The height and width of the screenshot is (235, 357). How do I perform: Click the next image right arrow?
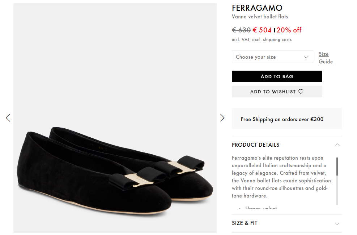222,117
